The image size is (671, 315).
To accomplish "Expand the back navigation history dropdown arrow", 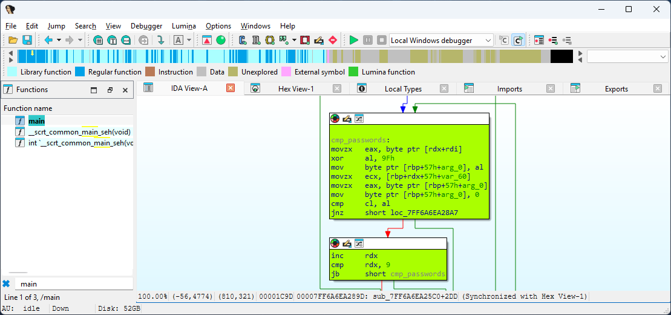I will tap(59, 41).
